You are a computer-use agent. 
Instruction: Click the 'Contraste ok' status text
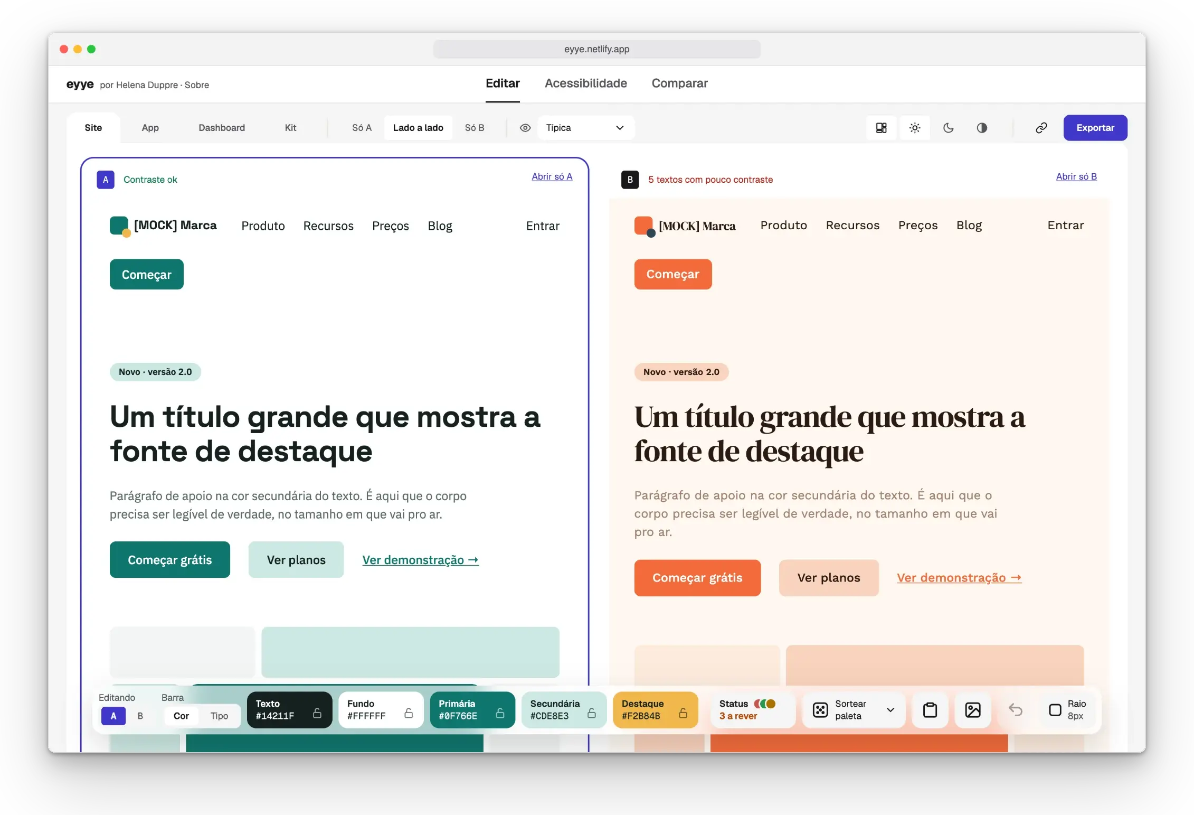[x=150, y=180]
